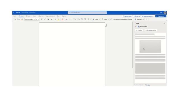
Task: Switch to the Рецензирование ribbon tab
Action: pyautogui.click(x=50, y=16)
